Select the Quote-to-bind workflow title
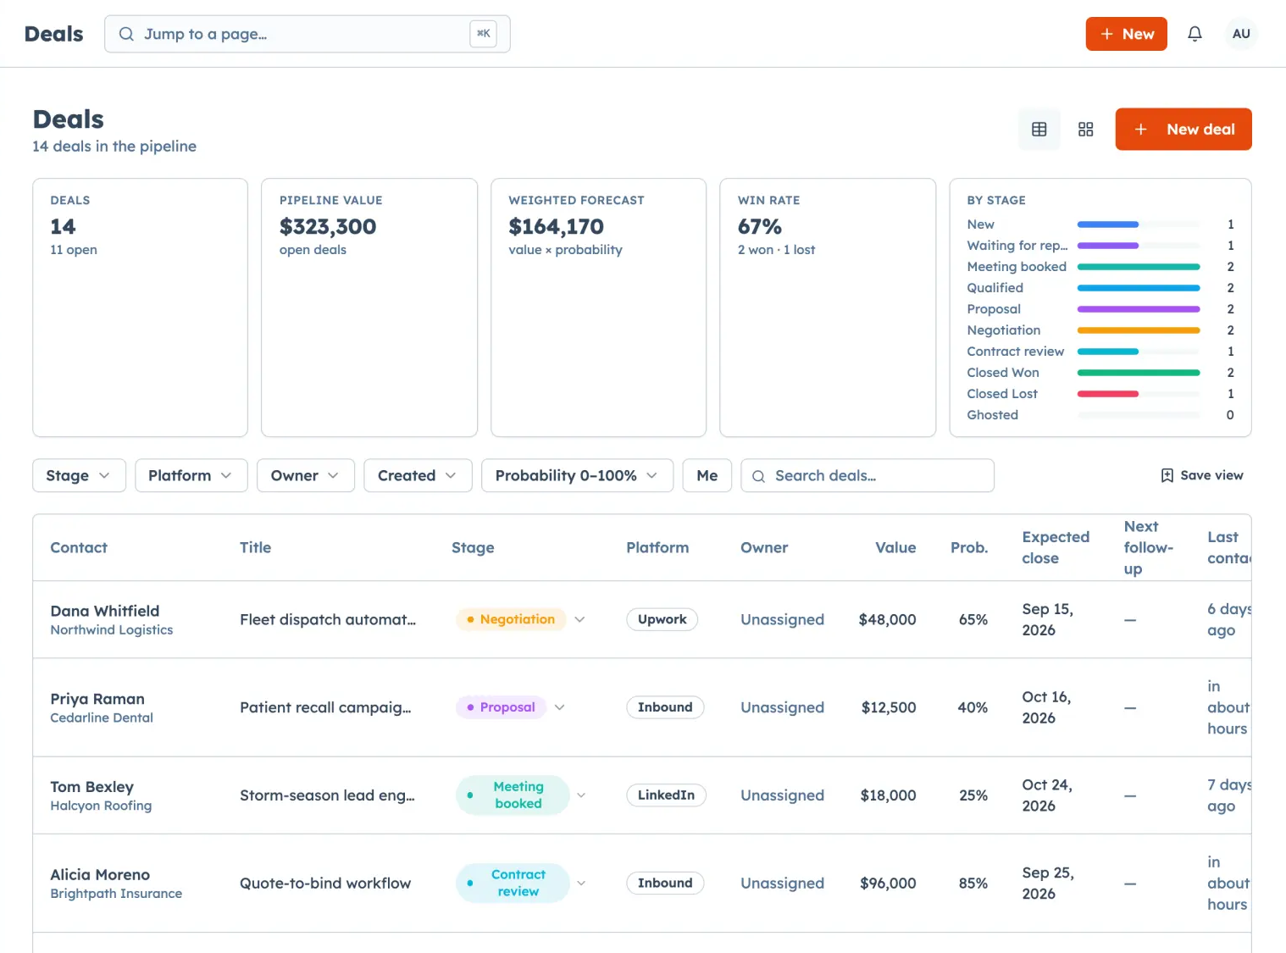1286x953 pixels. [x=325, y=883]
